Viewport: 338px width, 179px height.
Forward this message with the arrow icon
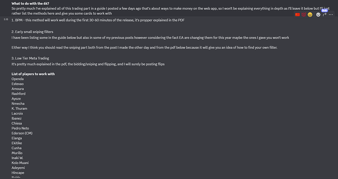324,15
